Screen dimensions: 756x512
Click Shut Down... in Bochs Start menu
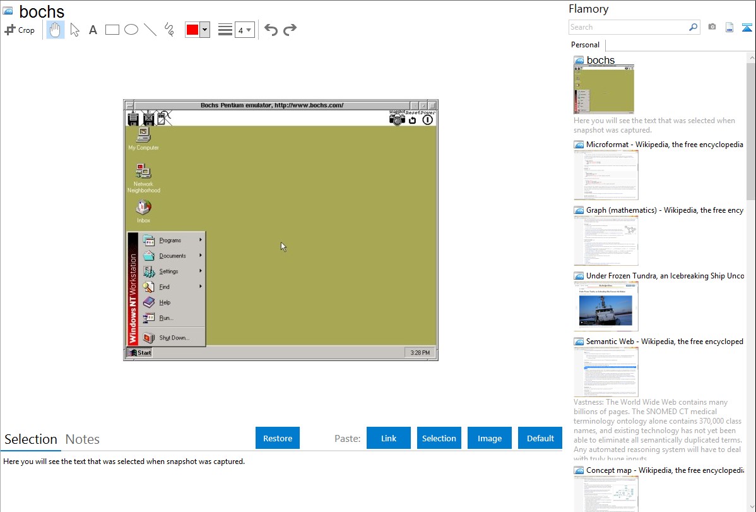pyautogui.click(x=173, y=338)
